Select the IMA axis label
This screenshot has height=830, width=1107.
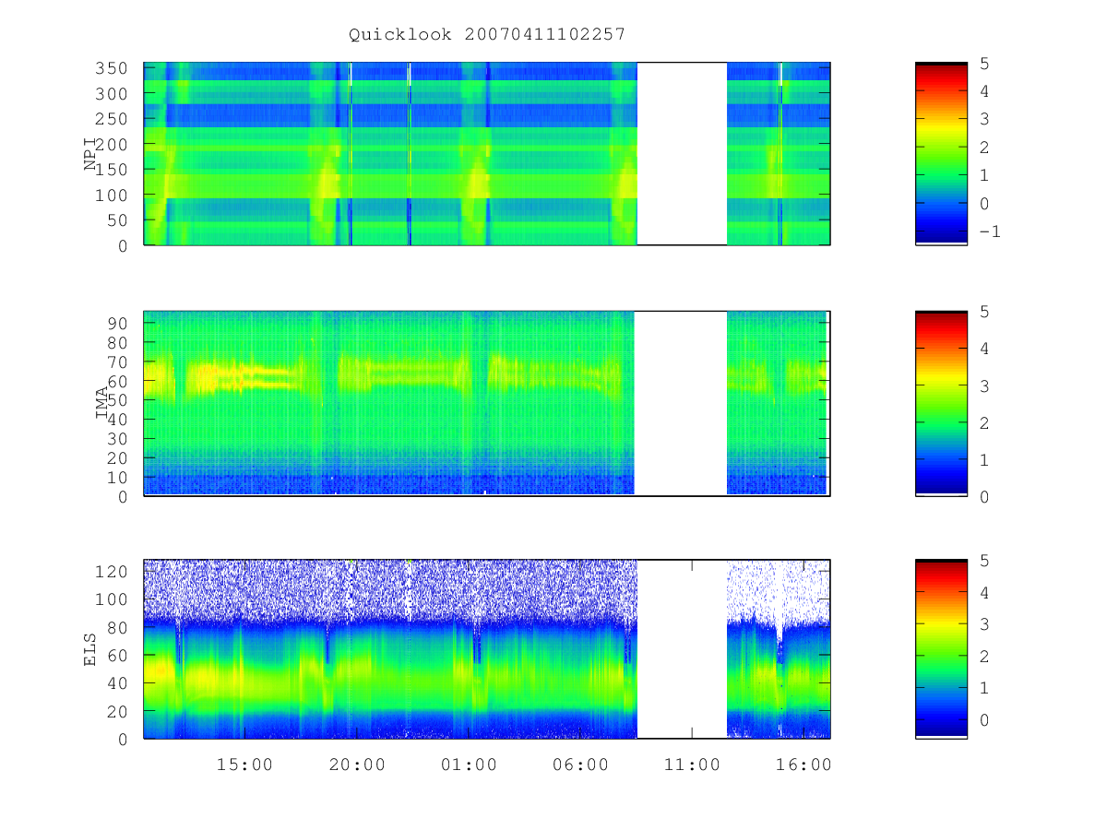(x=102, y=404)
